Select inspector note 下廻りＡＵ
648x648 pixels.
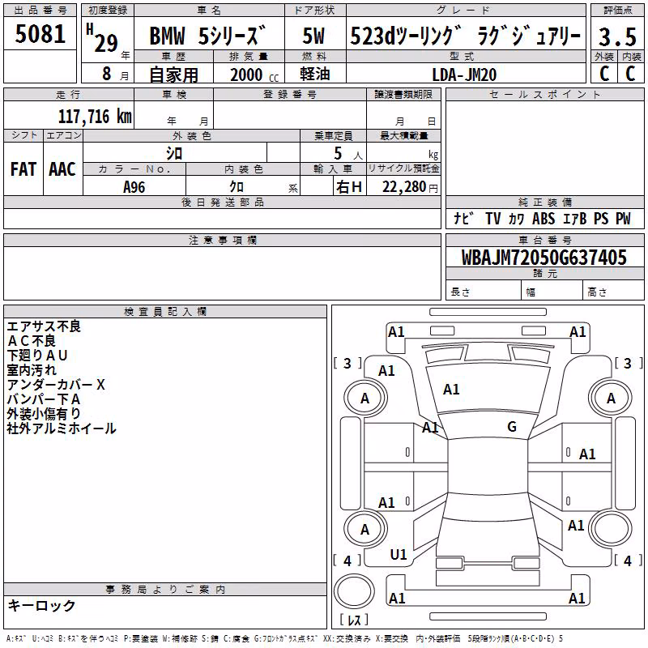point(37,356)
